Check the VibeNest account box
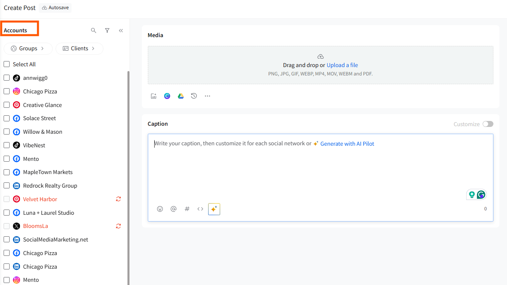Image resolution: width=507 pixels, height=285 pixels. (6, 145)
